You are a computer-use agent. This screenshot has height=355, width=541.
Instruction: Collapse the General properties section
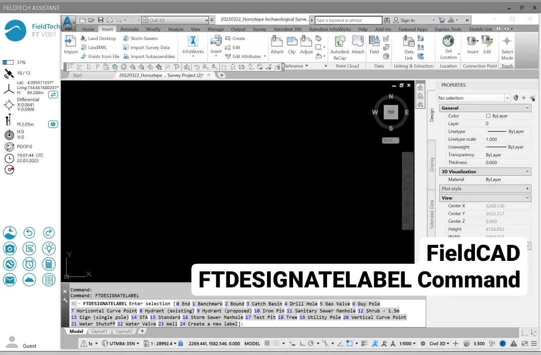(x=527, y=108)
